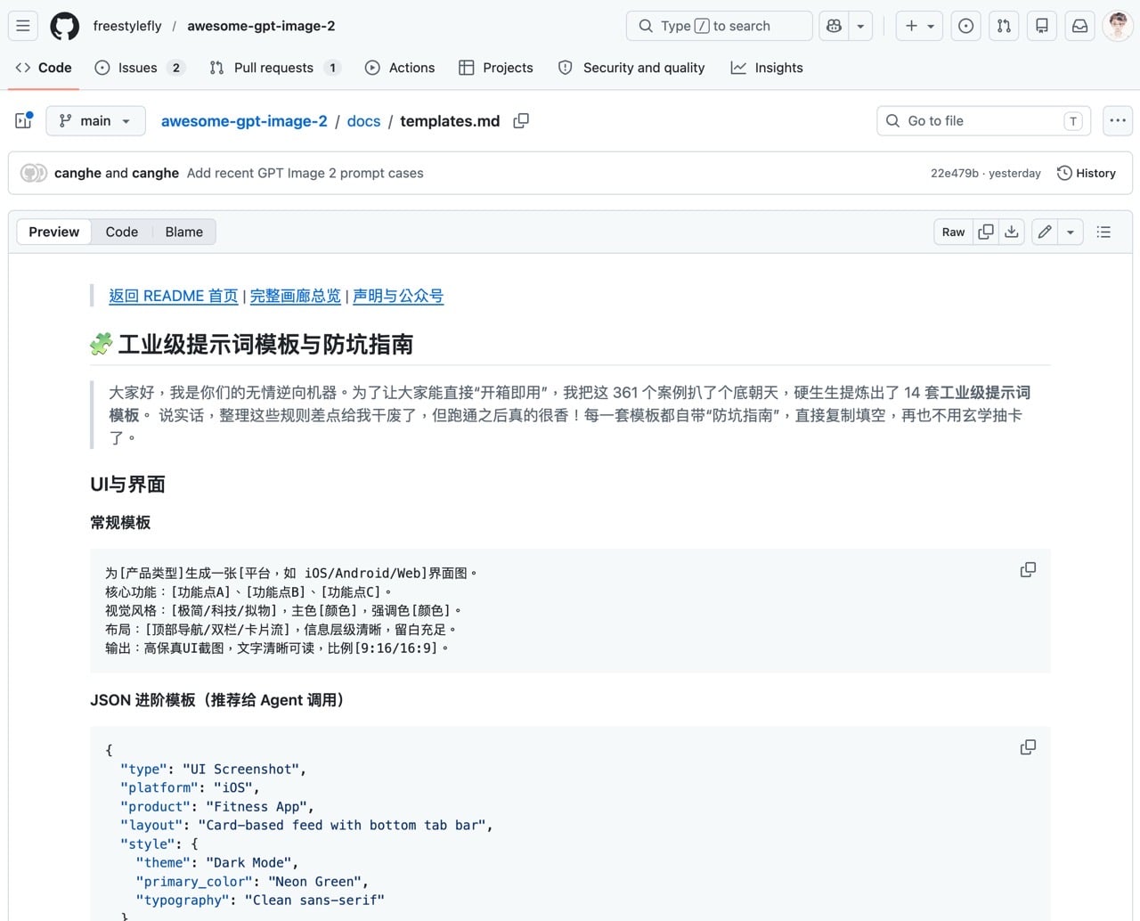This screenshot has height=921, width=1140.
Task: Open the notifications inbox icon
Action: coord(1079,26)
